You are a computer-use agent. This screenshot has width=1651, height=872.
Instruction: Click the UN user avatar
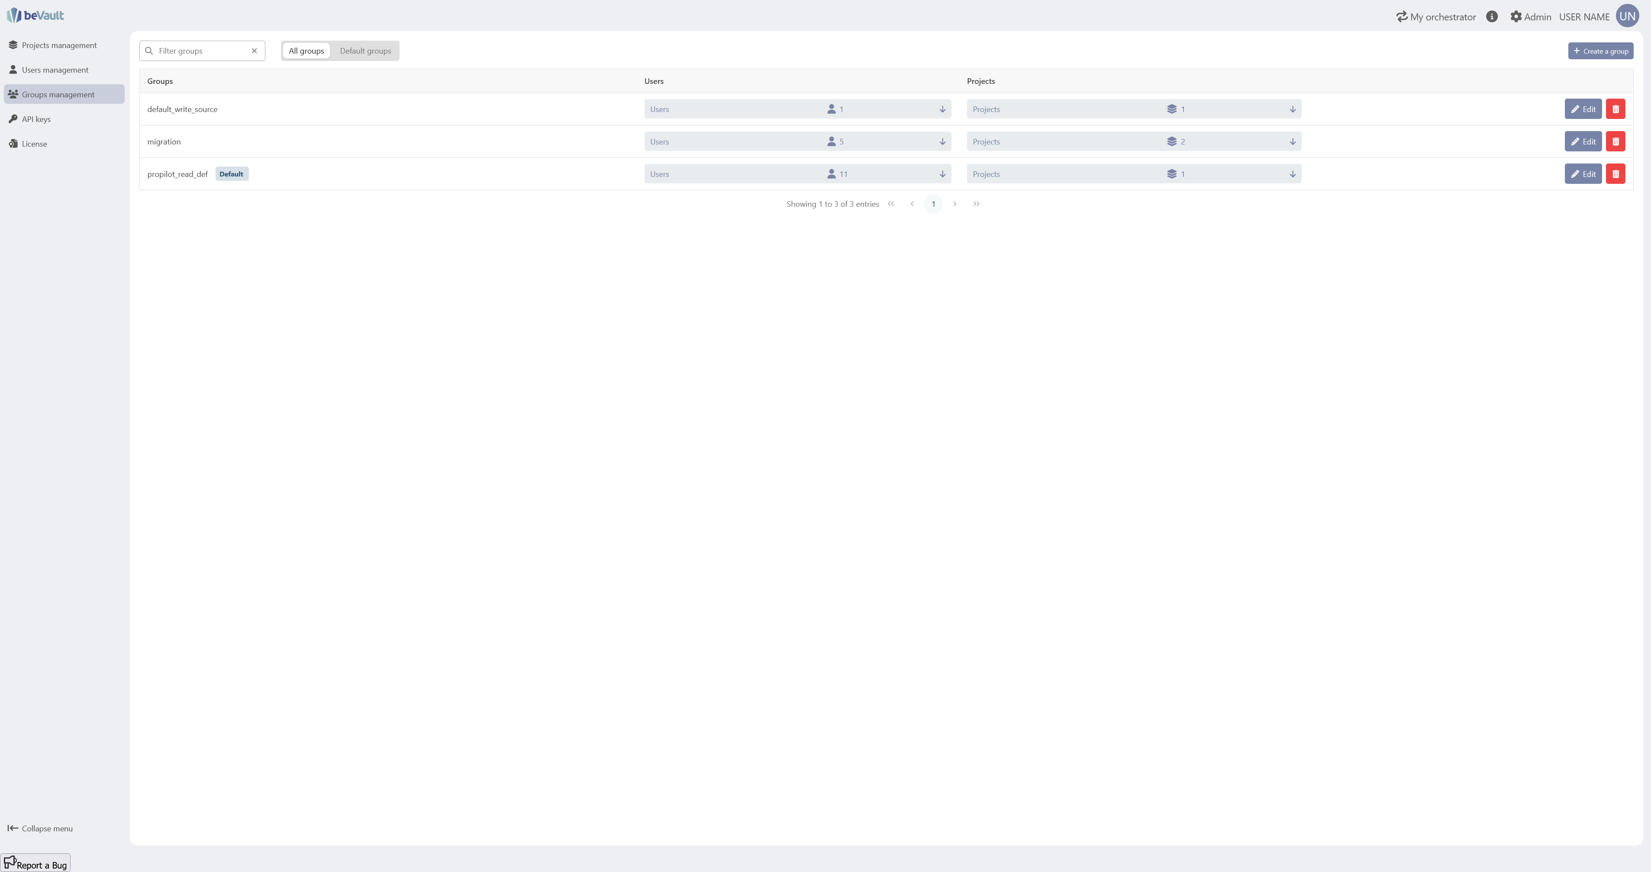[x=1627, y=16]
